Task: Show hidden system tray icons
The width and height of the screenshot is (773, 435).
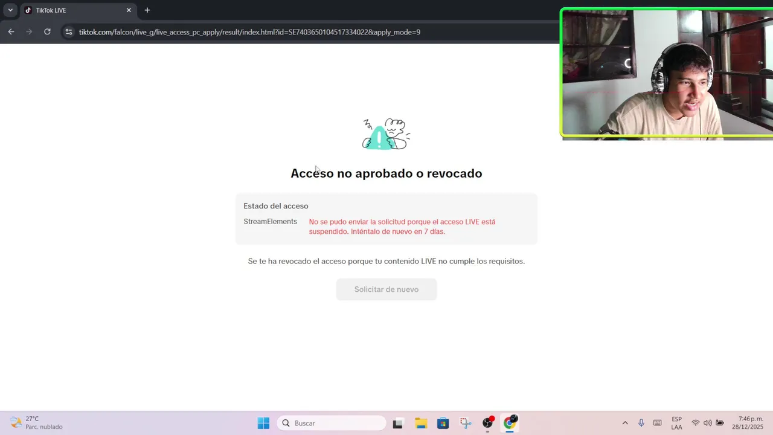Action: pyautogui.click(x=625, y=423)
